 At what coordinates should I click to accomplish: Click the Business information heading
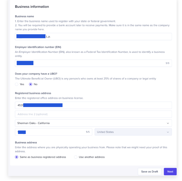32,7
